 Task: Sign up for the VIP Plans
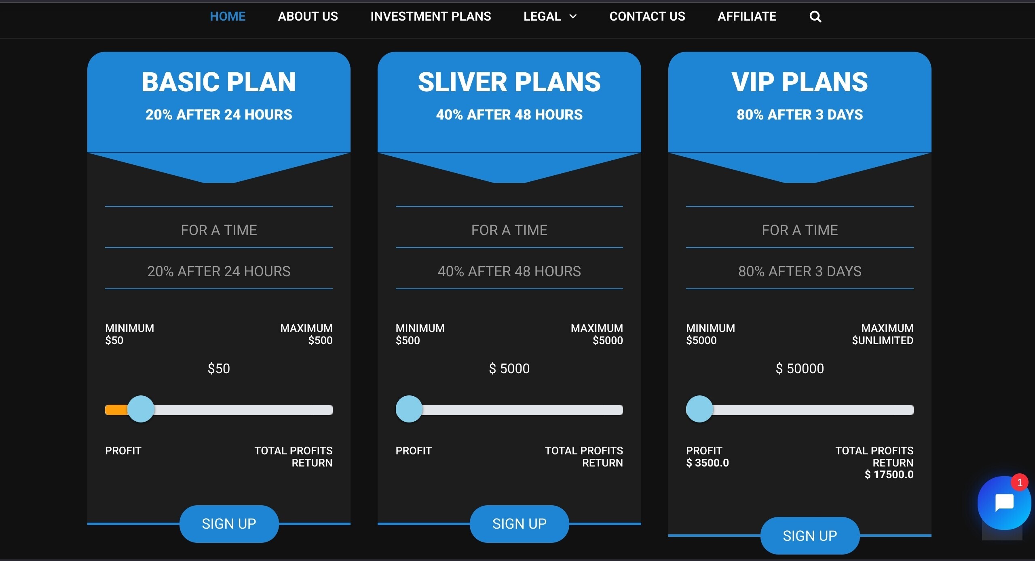810,536
